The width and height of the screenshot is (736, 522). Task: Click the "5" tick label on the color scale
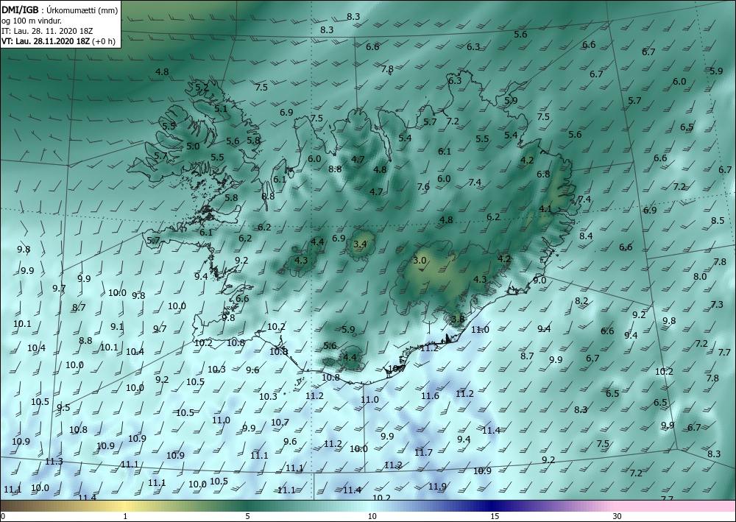pos(247,516)
